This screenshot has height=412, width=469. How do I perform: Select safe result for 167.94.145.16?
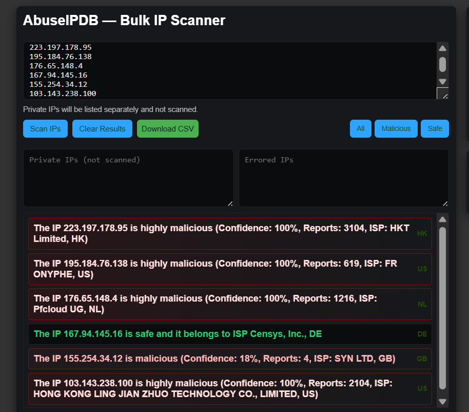coord(230,334)
